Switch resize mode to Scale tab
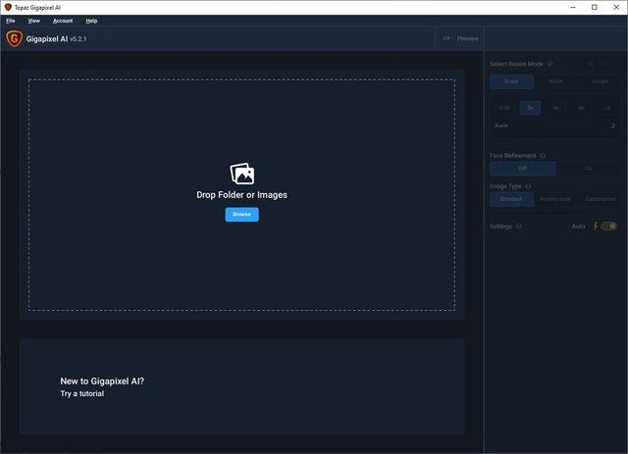This screenshot has height=454, width=628. point(511,81)
